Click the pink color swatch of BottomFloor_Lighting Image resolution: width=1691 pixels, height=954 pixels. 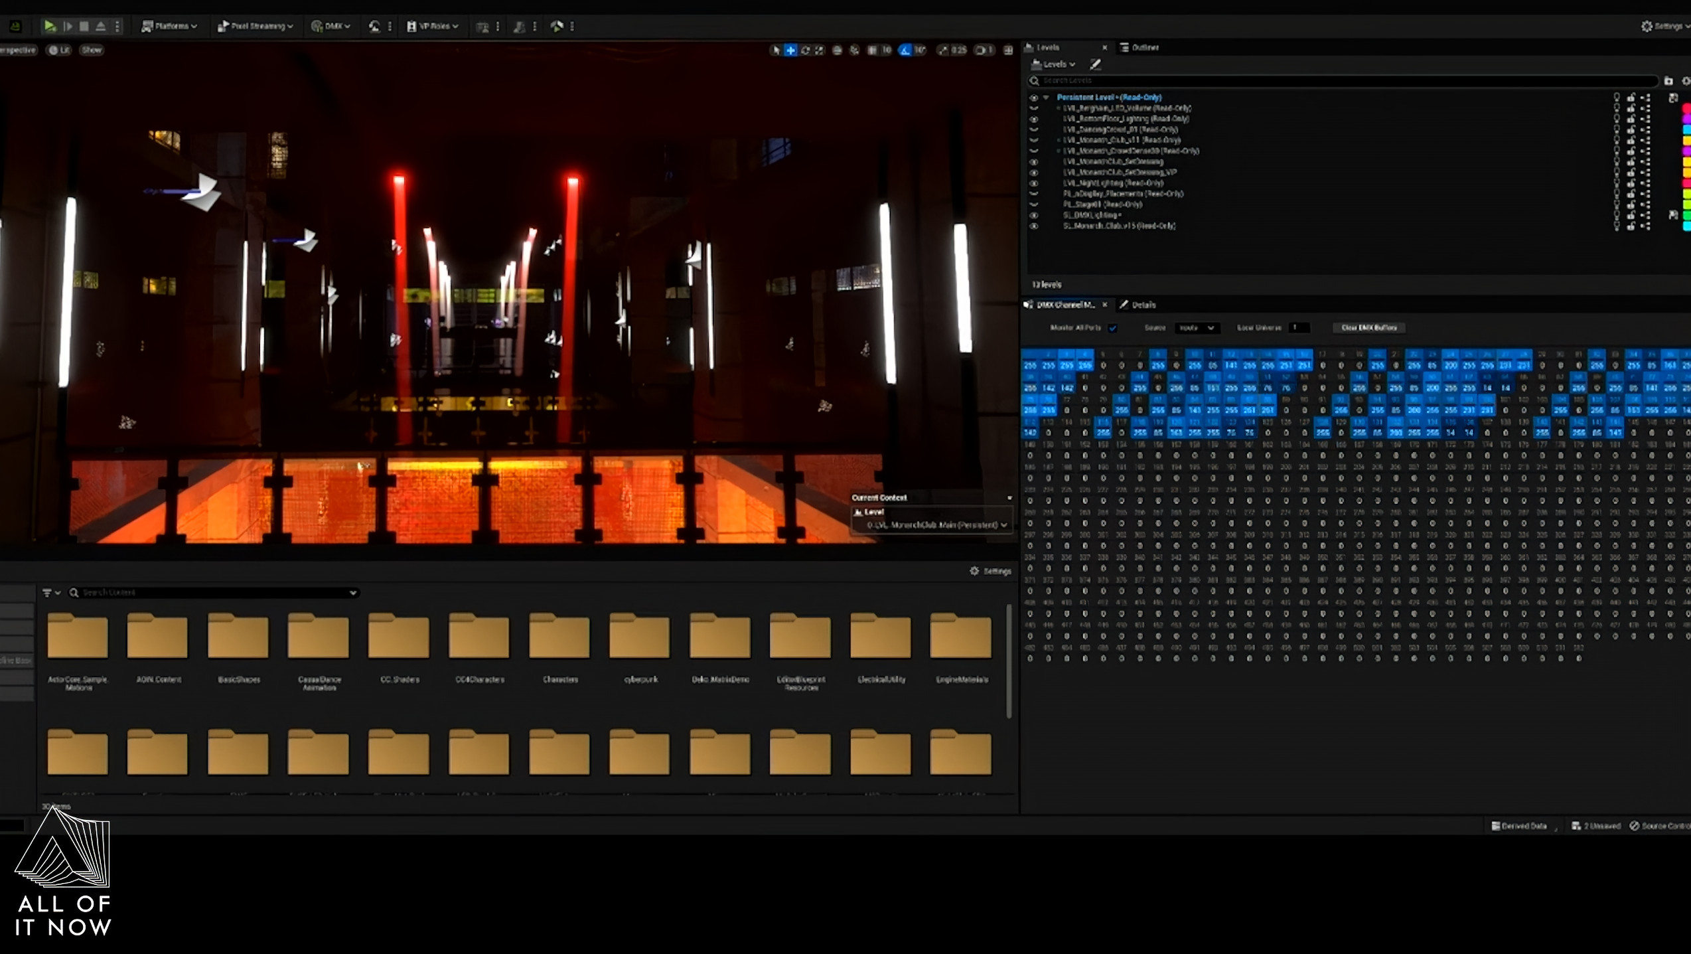(1686, 119)
